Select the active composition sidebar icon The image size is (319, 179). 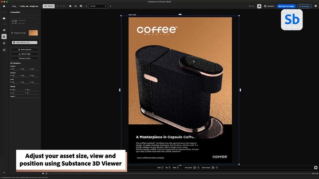[4, 36]
